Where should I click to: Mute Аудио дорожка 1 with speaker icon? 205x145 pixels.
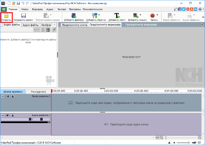[x=8, y=115]
